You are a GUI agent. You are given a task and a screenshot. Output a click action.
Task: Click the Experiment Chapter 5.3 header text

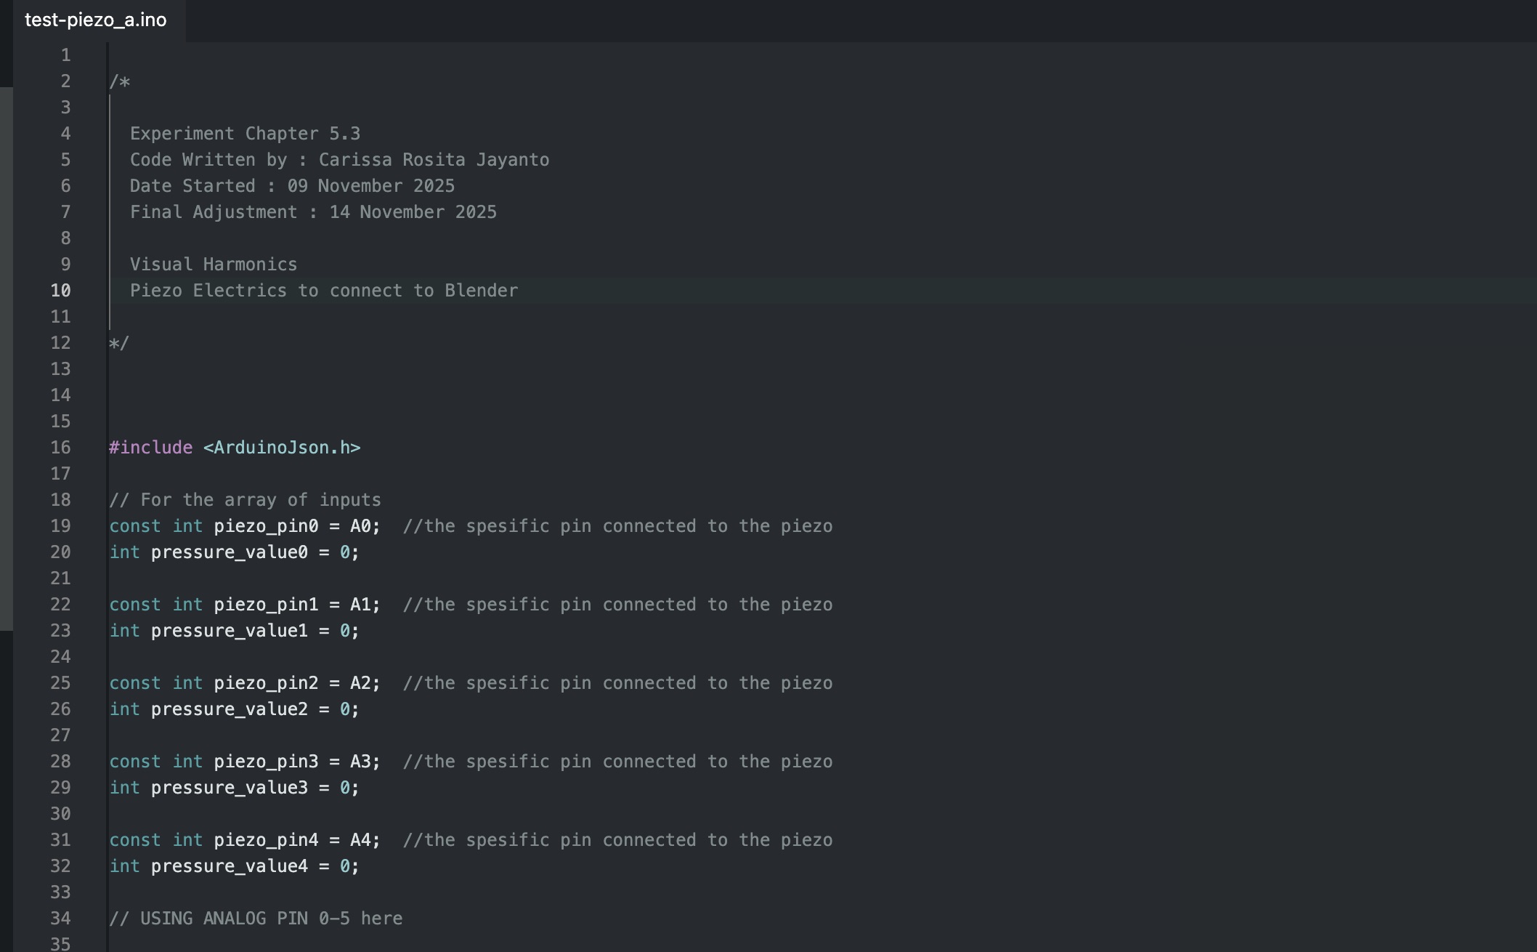click(246, 133)
